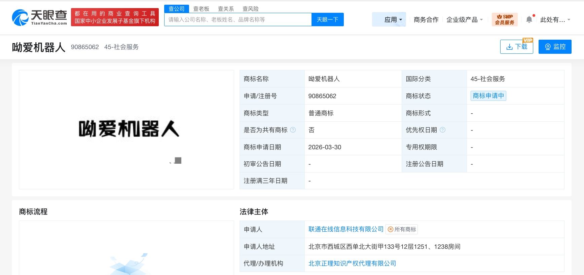Click the page title 呦爱机器人

pos(39,47)
